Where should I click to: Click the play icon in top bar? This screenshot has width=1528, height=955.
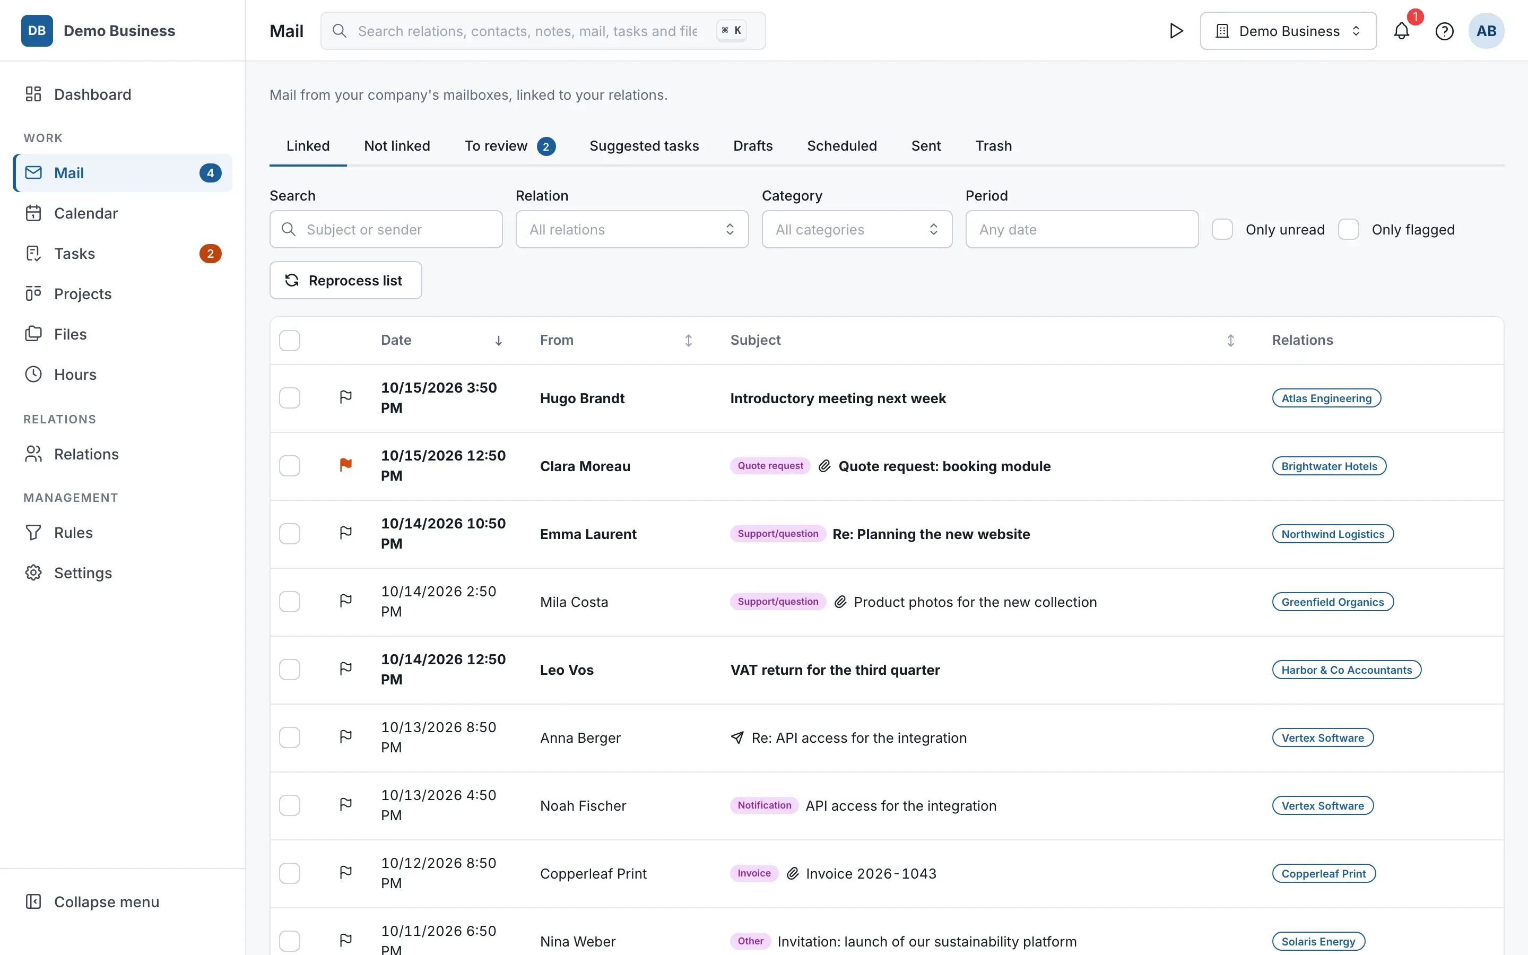click(x=1176, y=31)
